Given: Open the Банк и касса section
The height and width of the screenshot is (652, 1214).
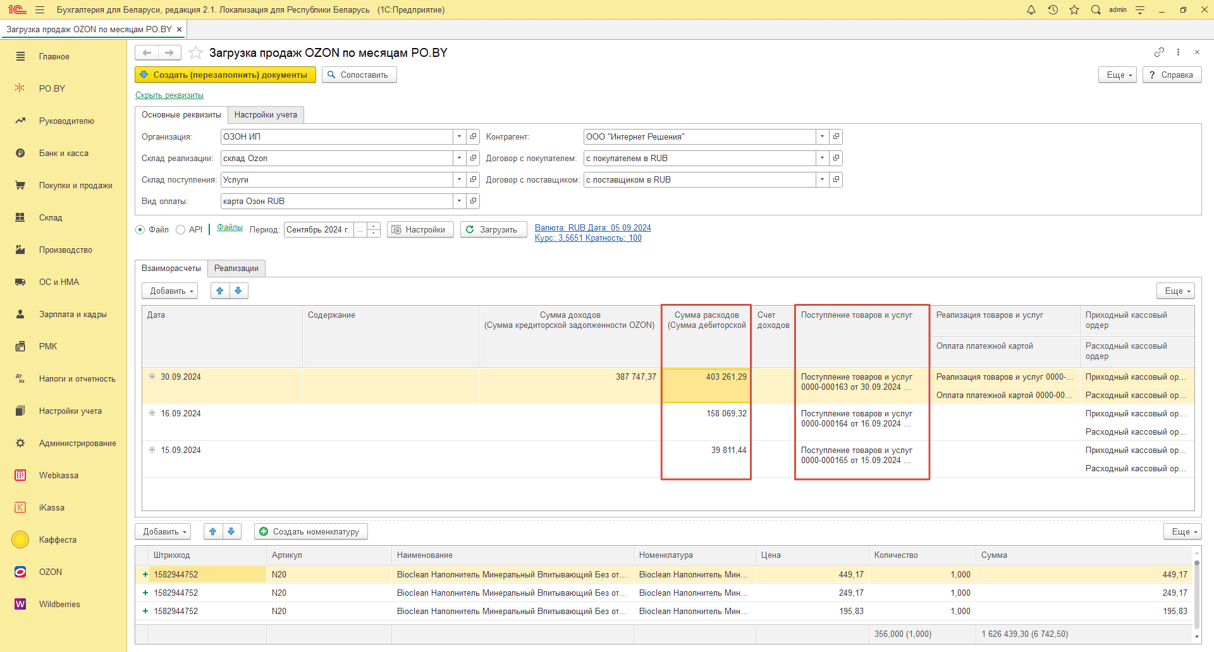Looking at the screenshot, I should pos(63,153).
